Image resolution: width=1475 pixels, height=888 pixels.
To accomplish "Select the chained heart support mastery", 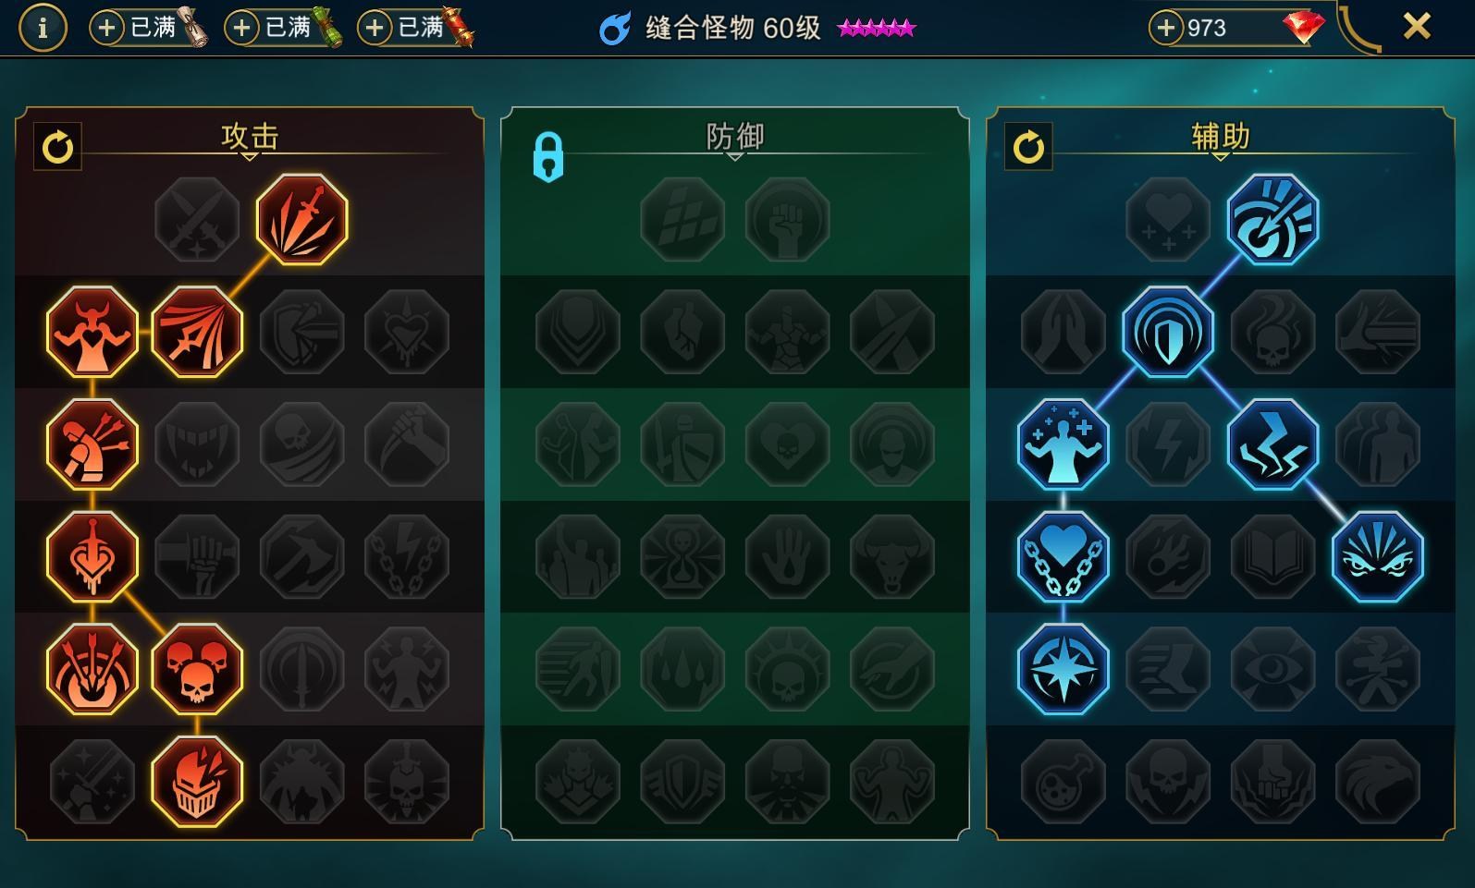I will [1063, 556].
